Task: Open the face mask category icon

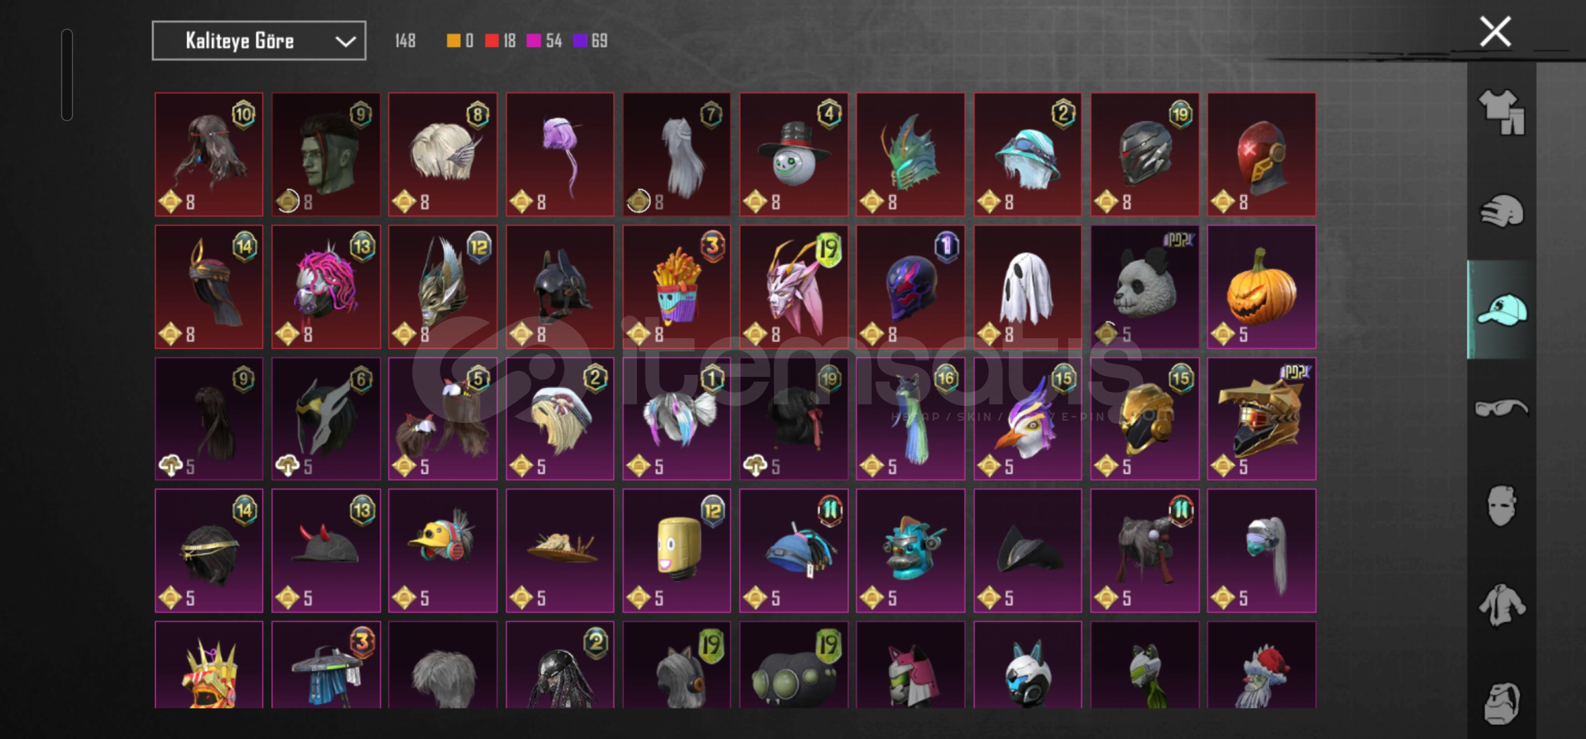Action: (x=1501, y=506)
